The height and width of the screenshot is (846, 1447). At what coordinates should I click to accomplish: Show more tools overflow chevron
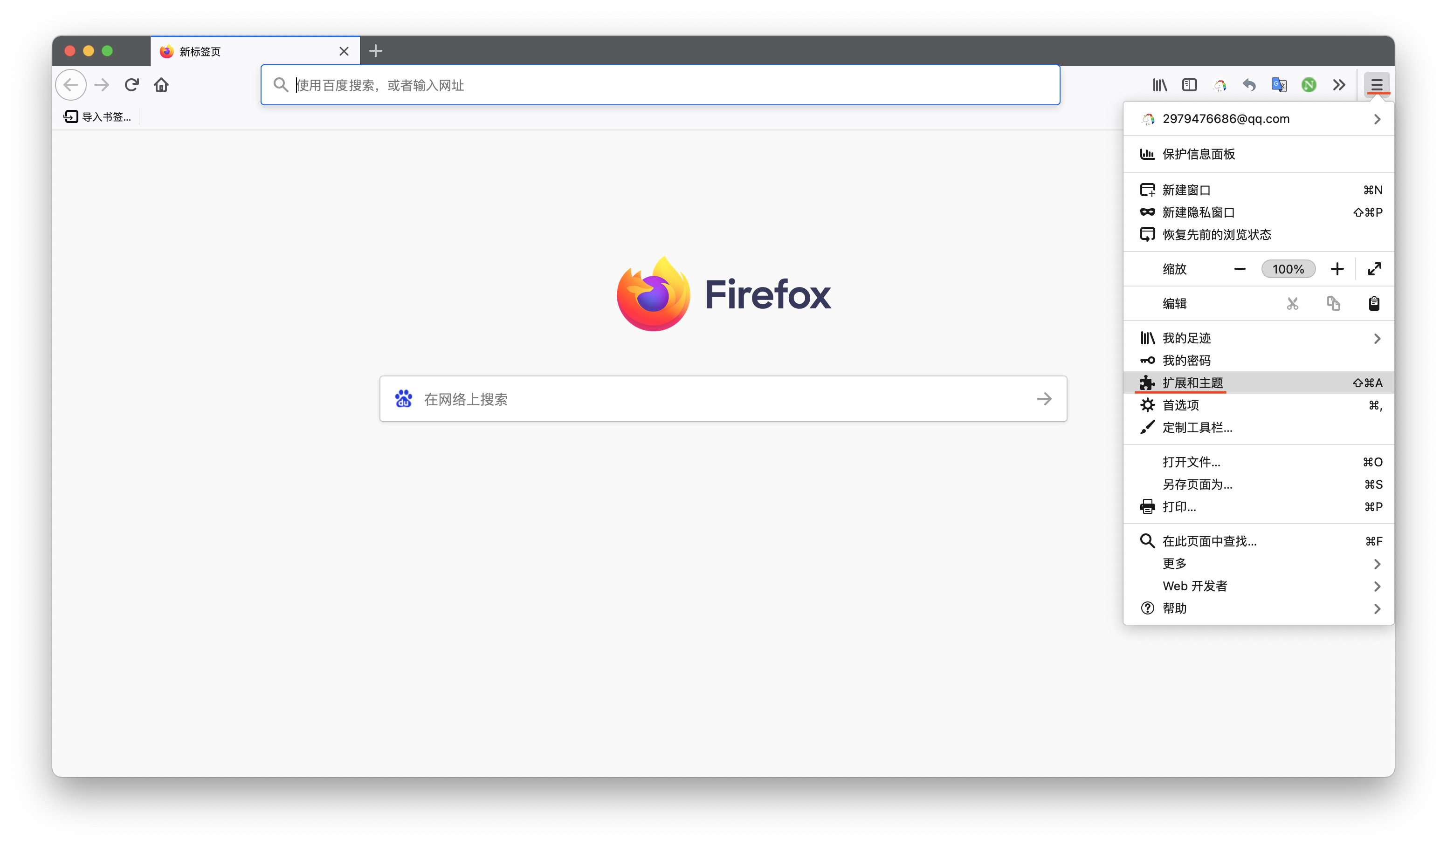[x=1339, y=85]
